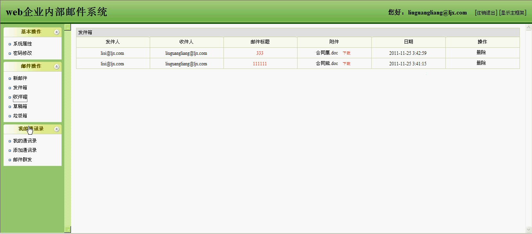532x234 pixels.
Task: Click logged-in user liuguangliang@ljx.com in header
Action: point(438,13)
